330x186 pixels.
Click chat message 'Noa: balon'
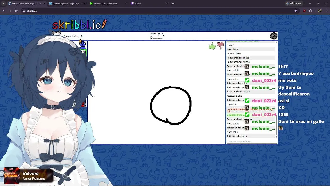(x=233, y=79)
